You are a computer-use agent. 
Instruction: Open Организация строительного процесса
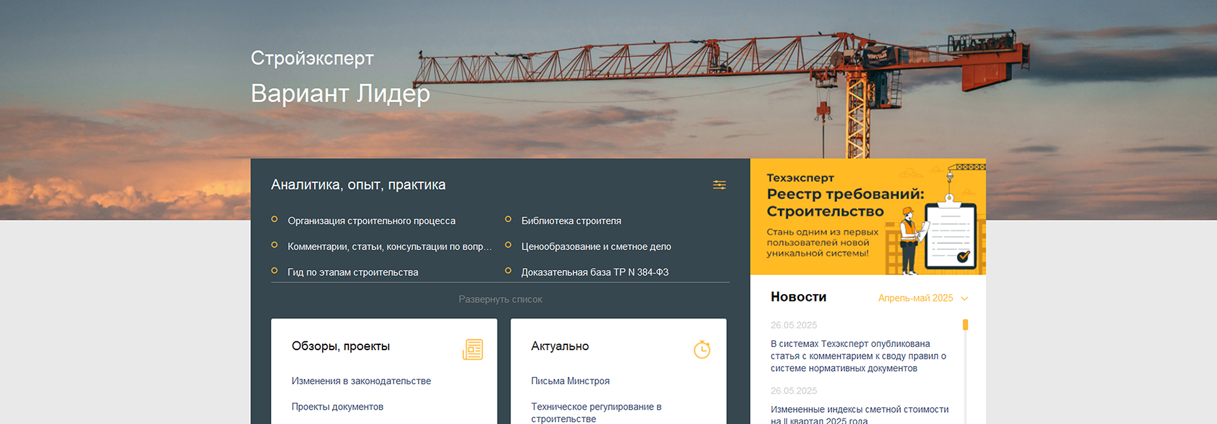tap(371, 221)
